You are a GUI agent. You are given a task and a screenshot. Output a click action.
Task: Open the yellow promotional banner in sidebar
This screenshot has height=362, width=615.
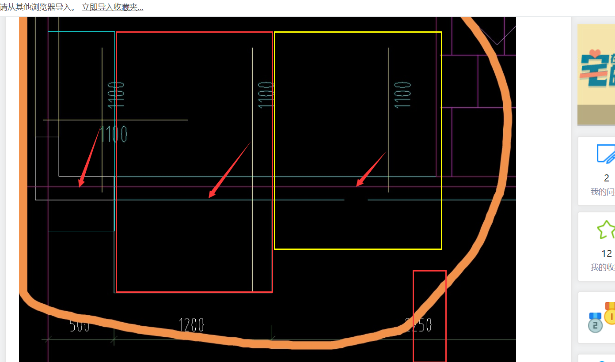tap(596, 75)
